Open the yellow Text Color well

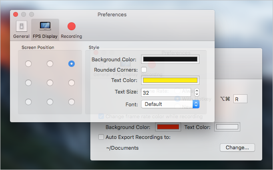tap(170, 80)
